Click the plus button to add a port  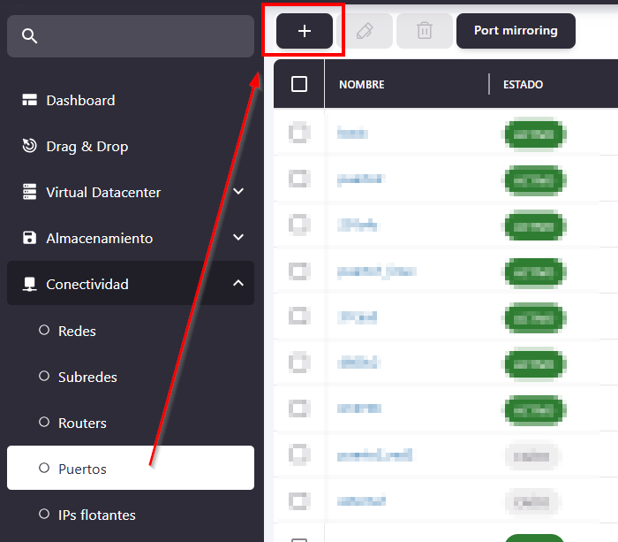(x=305, y=31)
